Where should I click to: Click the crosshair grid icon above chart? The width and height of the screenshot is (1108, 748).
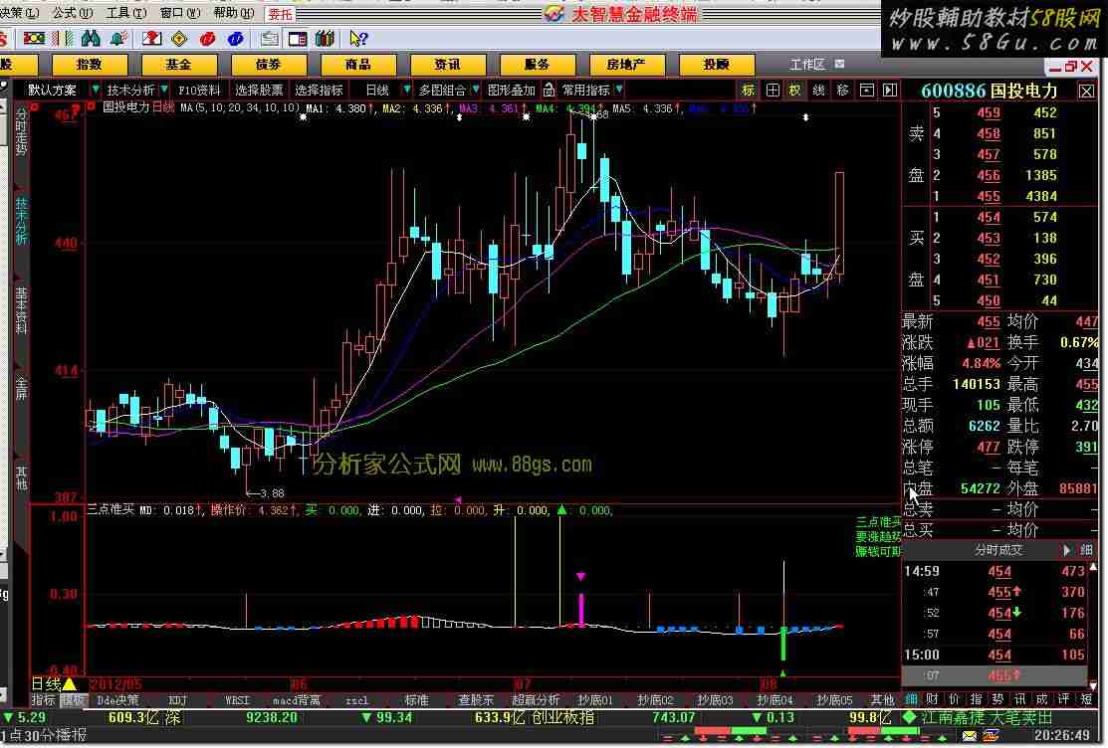(773, 90)
